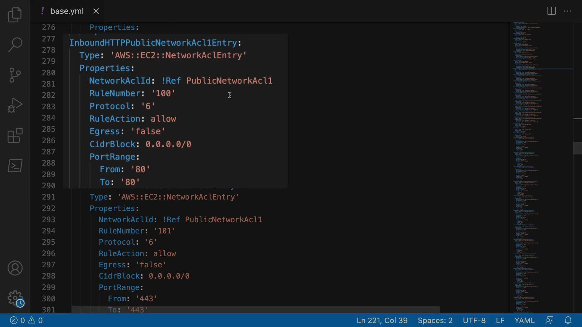582x327 pixels.
Task: Open the Source Control view
Action: (15, 75)
